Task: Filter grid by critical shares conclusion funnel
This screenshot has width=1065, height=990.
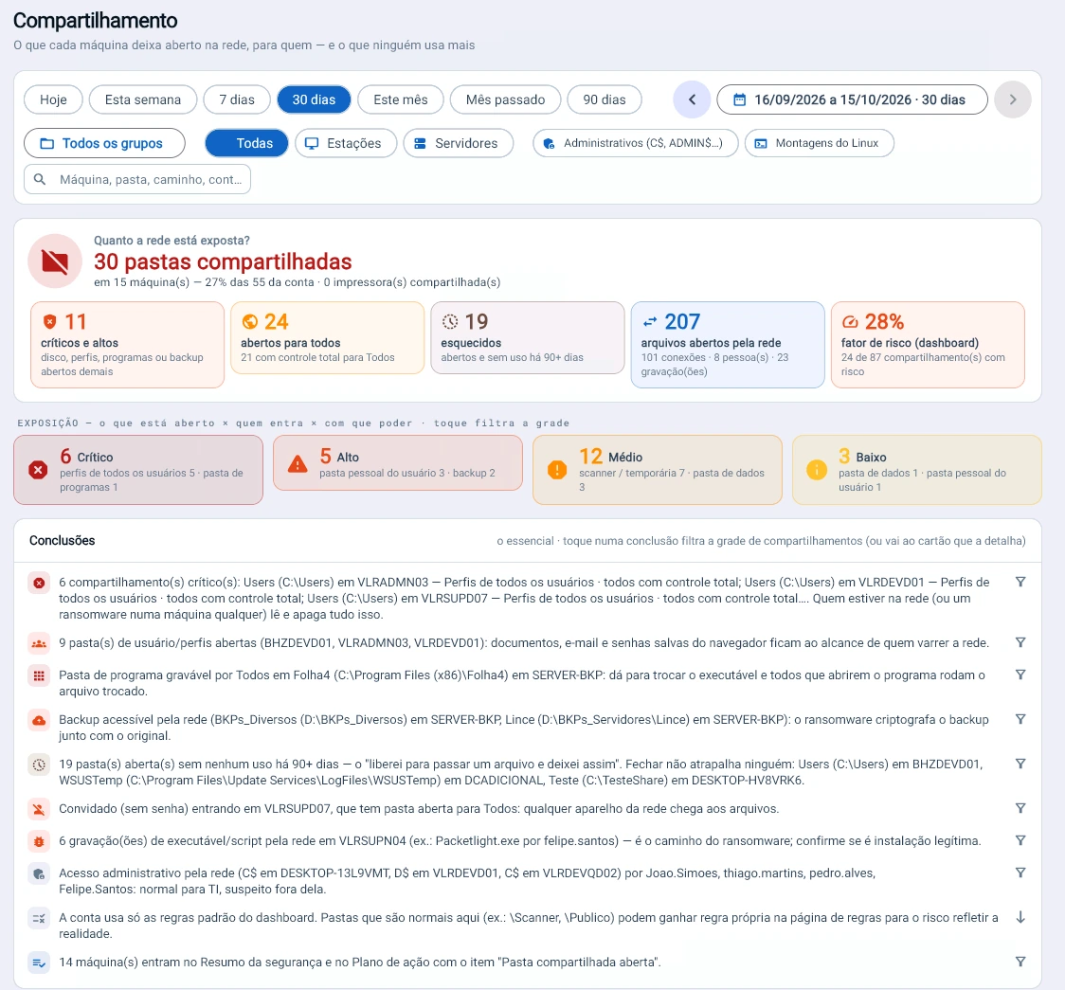Action: point(1020,582)
